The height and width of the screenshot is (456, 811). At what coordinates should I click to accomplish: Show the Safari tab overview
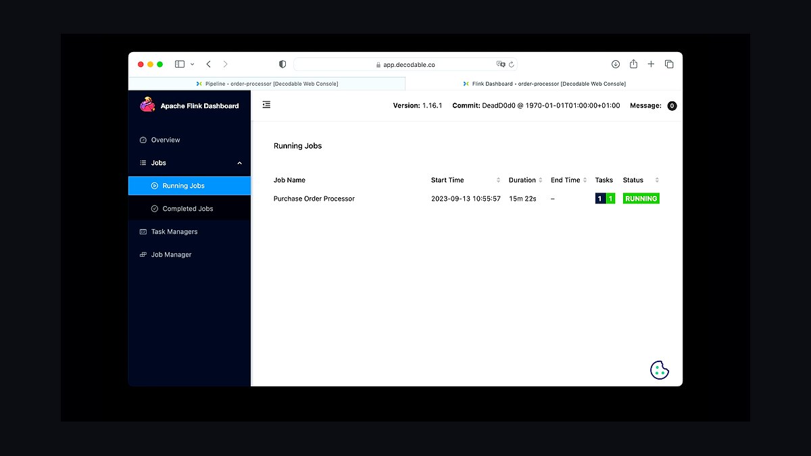(669, 64)
